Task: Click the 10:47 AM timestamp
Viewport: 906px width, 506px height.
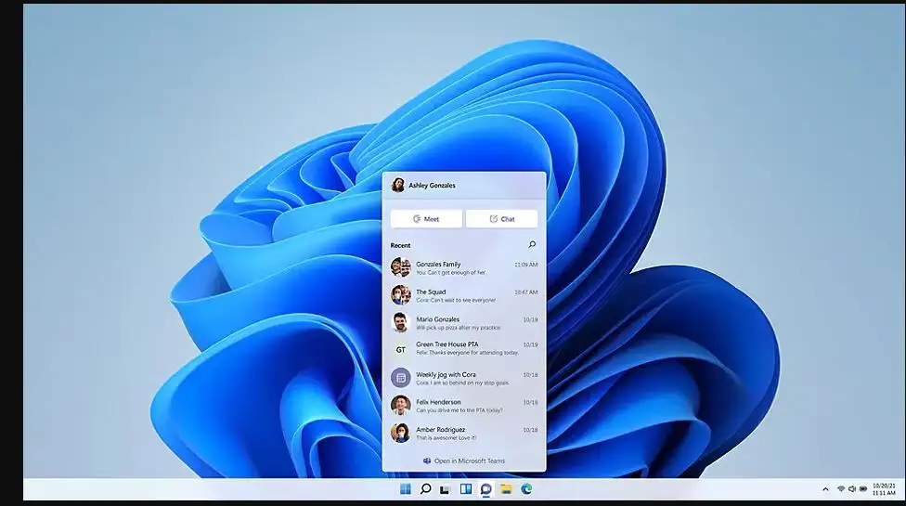Action: pos(525,292)
